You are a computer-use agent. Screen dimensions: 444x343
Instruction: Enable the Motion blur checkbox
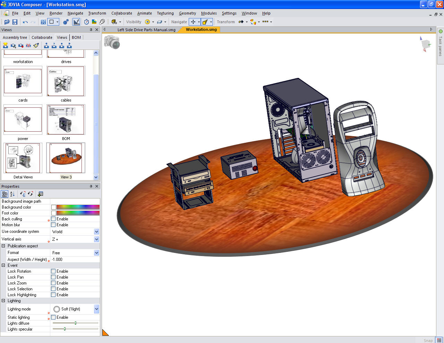point(53,225)
